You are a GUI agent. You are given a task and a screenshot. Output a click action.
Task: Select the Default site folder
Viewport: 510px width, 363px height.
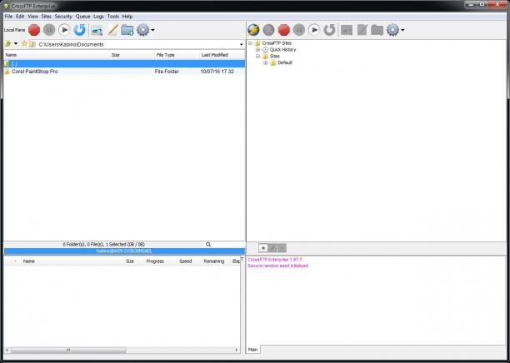click(285, 62)
